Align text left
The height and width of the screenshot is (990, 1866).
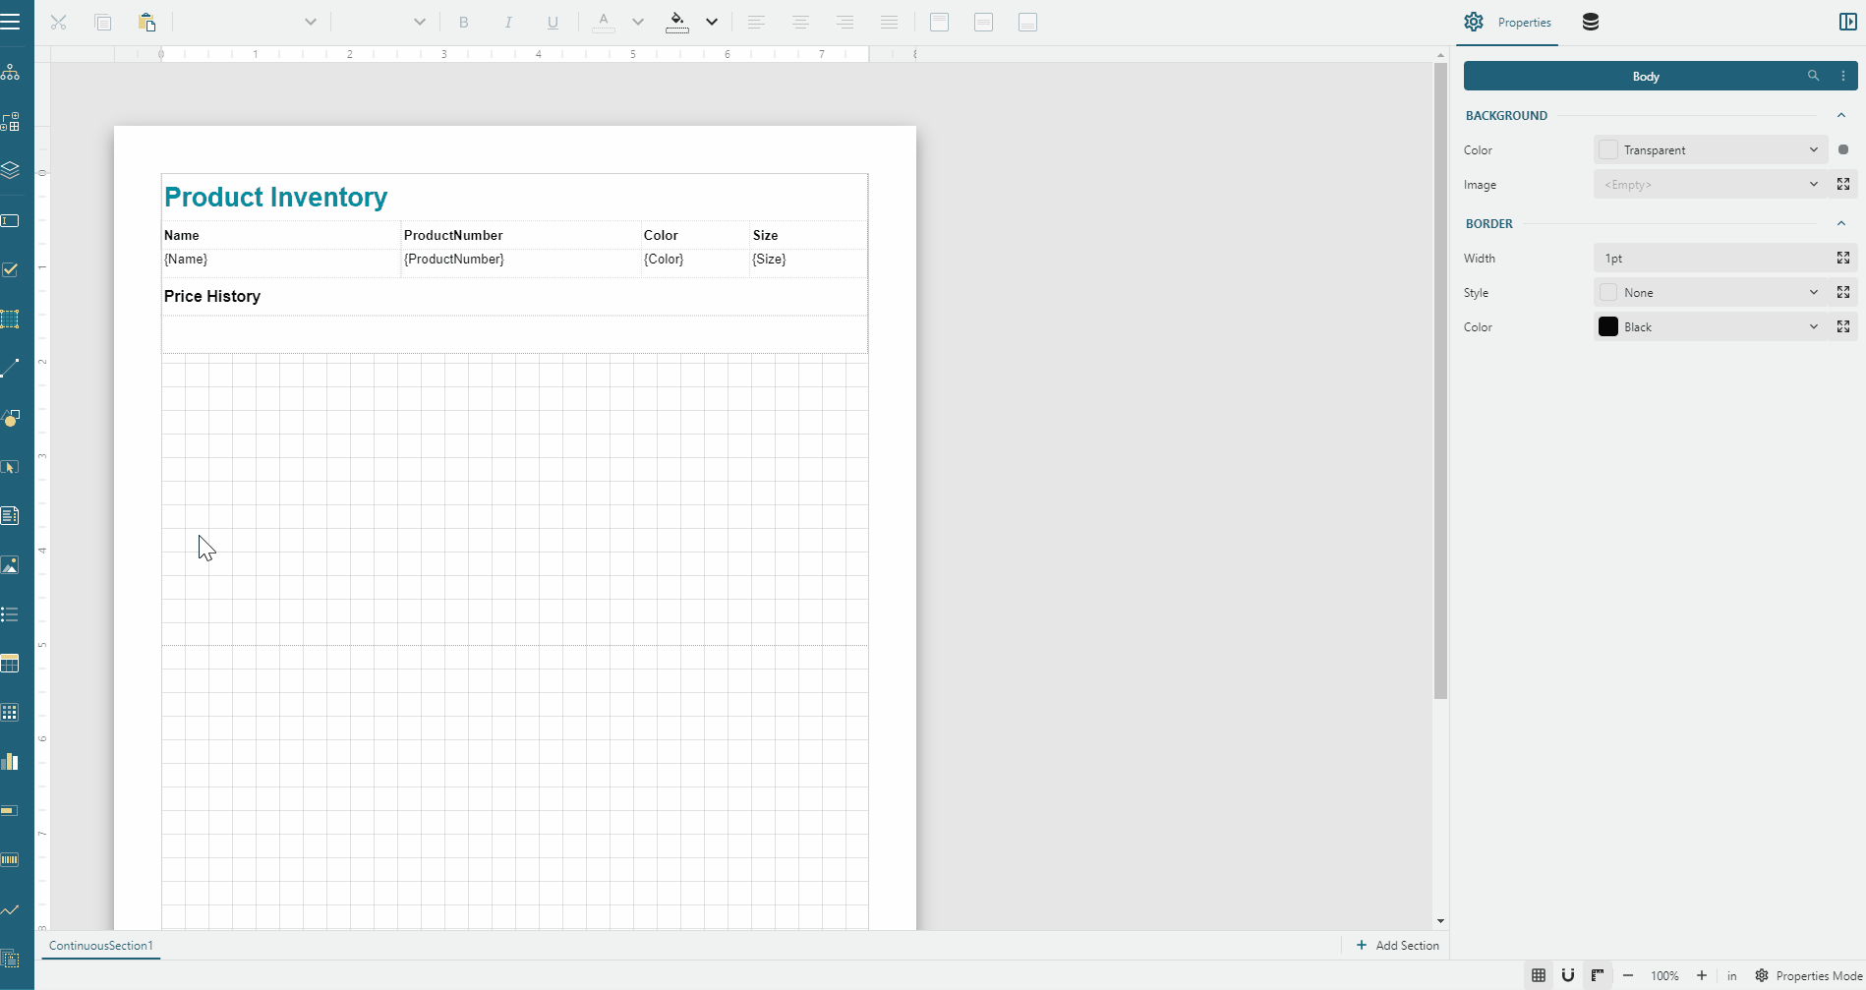(x=756, y=22)
